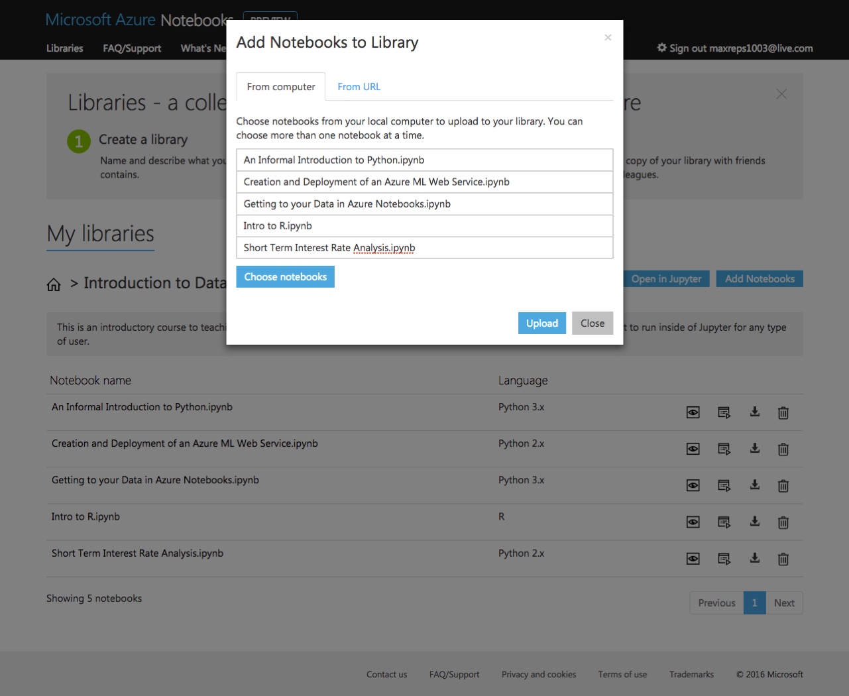
Task: Dismiss the Libraries info banner with X
Action: point(781,94)
